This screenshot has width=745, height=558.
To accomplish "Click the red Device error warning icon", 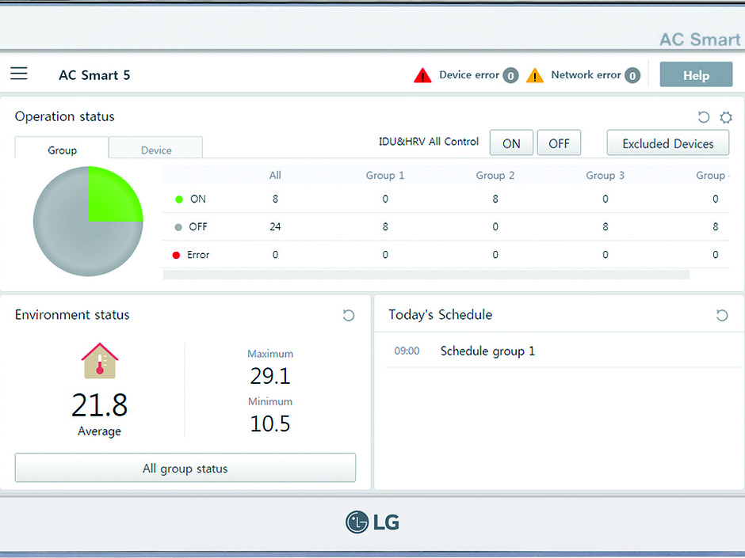I will [x=422, y=76].
